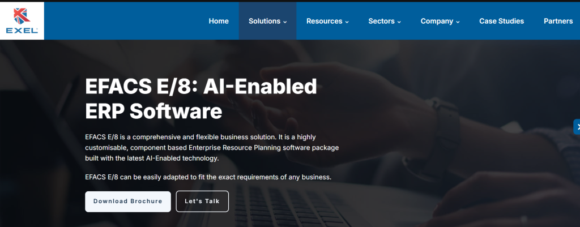Open the Company menu

(440, 21)
